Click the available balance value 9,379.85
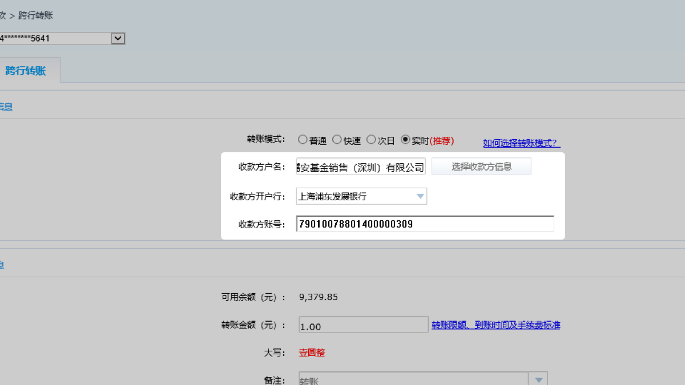The width and height of the screenshot is (685, 385). (x=319, y=297)
